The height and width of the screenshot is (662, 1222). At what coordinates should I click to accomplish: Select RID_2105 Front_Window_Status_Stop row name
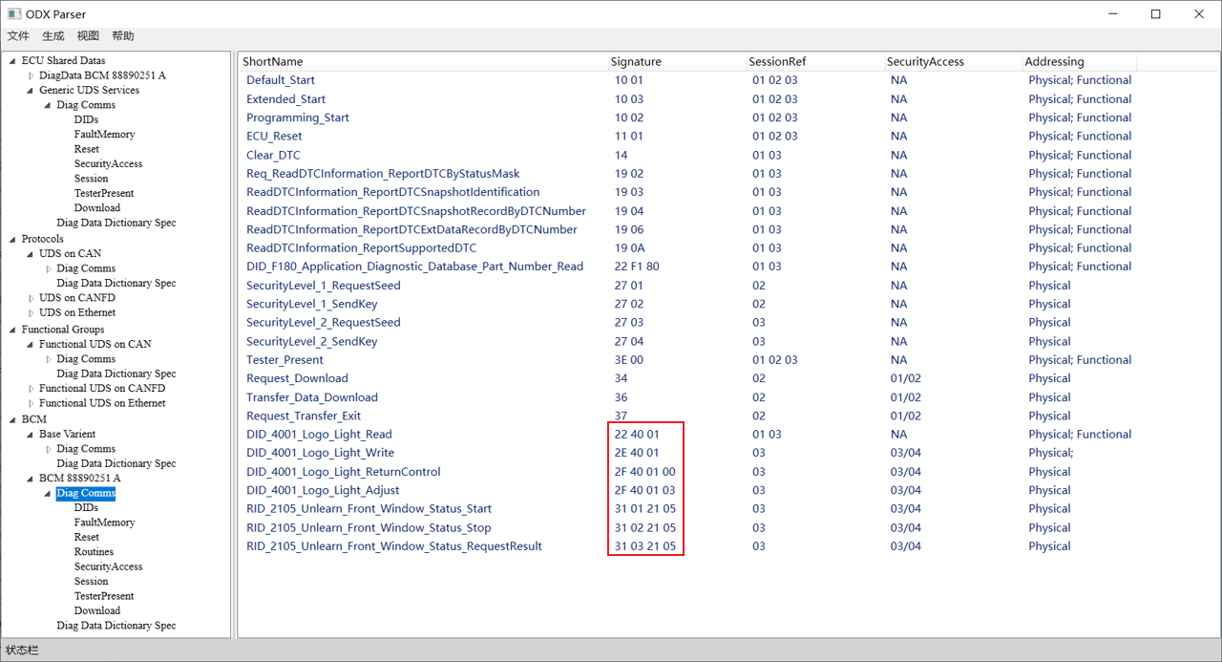[369, 527]
